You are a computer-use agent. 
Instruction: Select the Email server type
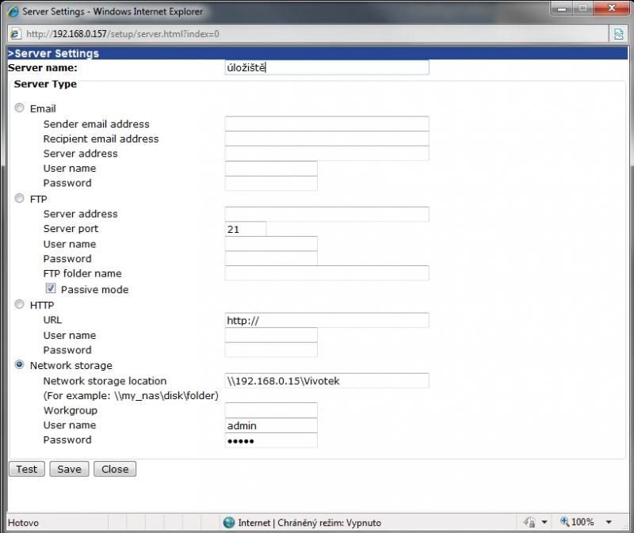(19, 109)
